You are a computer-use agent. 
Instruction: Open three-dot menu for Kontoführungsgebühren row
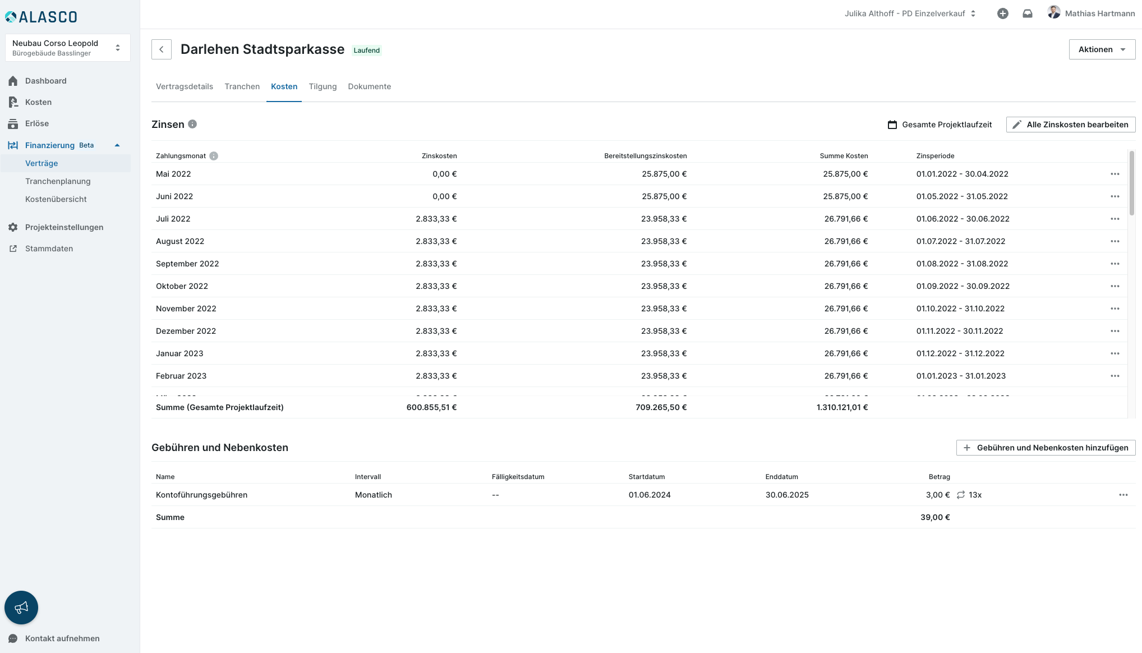(1123, 495)
